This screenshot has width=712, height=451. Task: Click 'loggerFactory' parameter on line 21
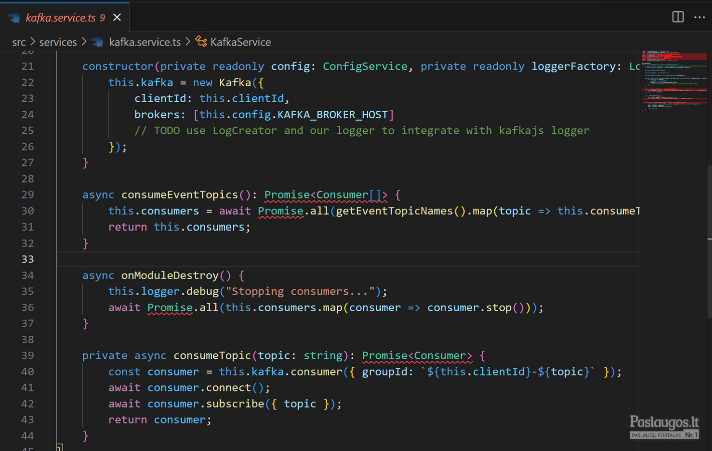[574, 66]
